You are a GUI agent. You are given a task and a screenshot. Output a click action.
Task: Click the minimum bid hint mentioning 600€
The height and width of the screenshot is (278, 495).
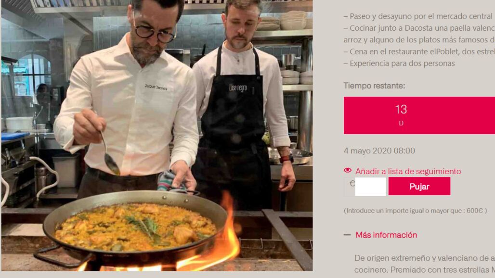pyautogui.click(x=415, y=211)
